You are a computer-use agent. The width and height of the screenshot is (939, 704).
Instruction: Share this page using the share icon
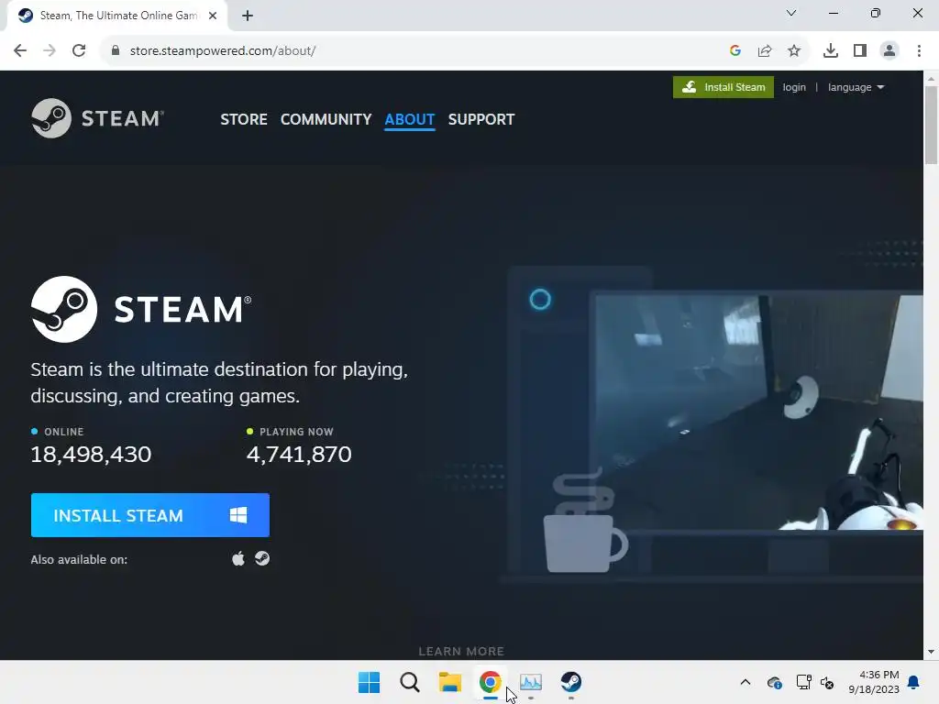(x=765, y=51)
